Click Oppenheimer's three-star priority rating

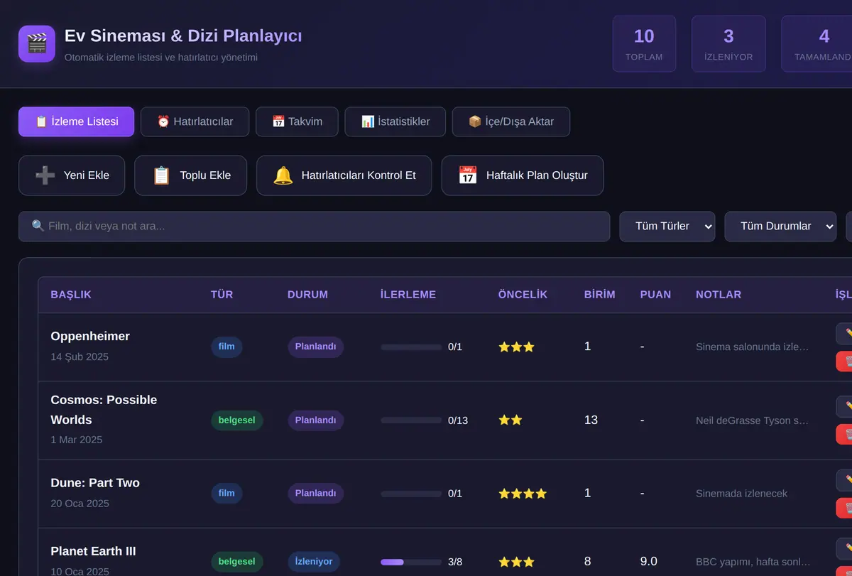click(516, 347)
